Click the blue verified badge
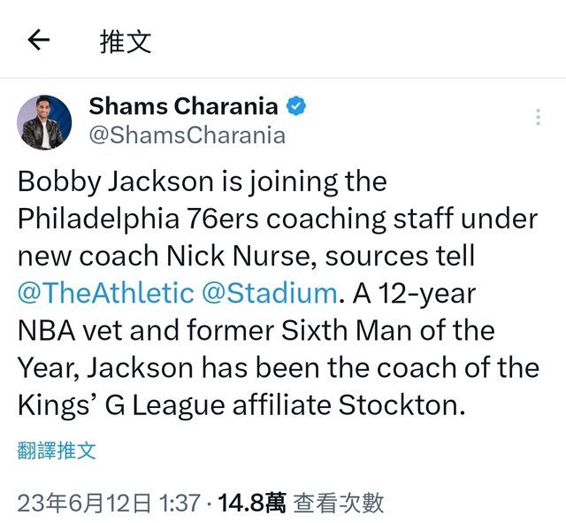The width and height of the screenshot is (566, 523). [x=296, y=107]
